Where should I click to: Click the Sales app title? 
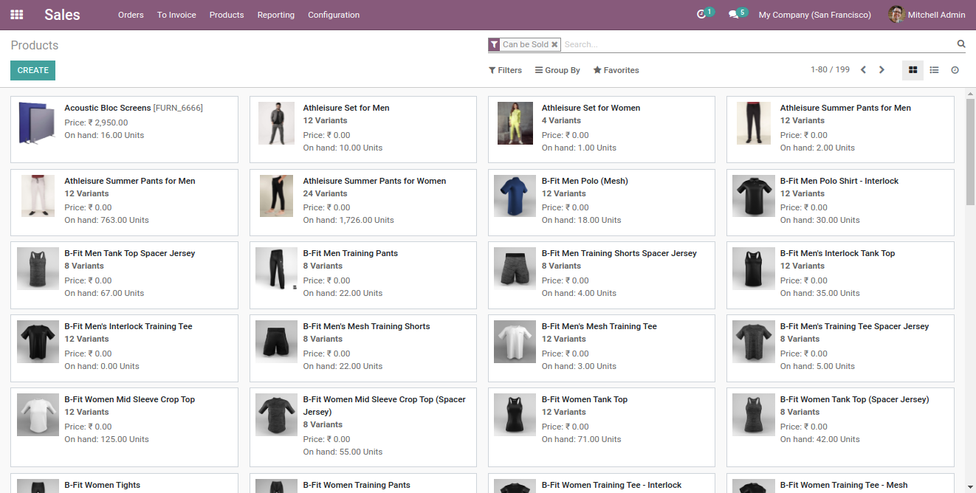(62, 15)
